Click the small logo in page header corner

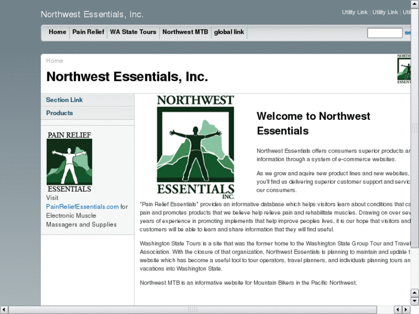[x=404, y=69]
